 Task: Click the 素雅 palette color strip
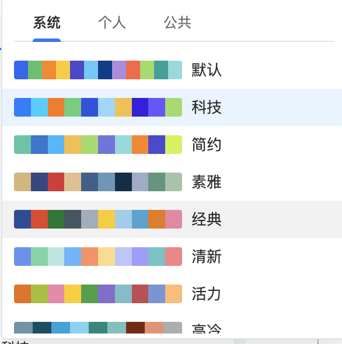click(x=98, y=182)
